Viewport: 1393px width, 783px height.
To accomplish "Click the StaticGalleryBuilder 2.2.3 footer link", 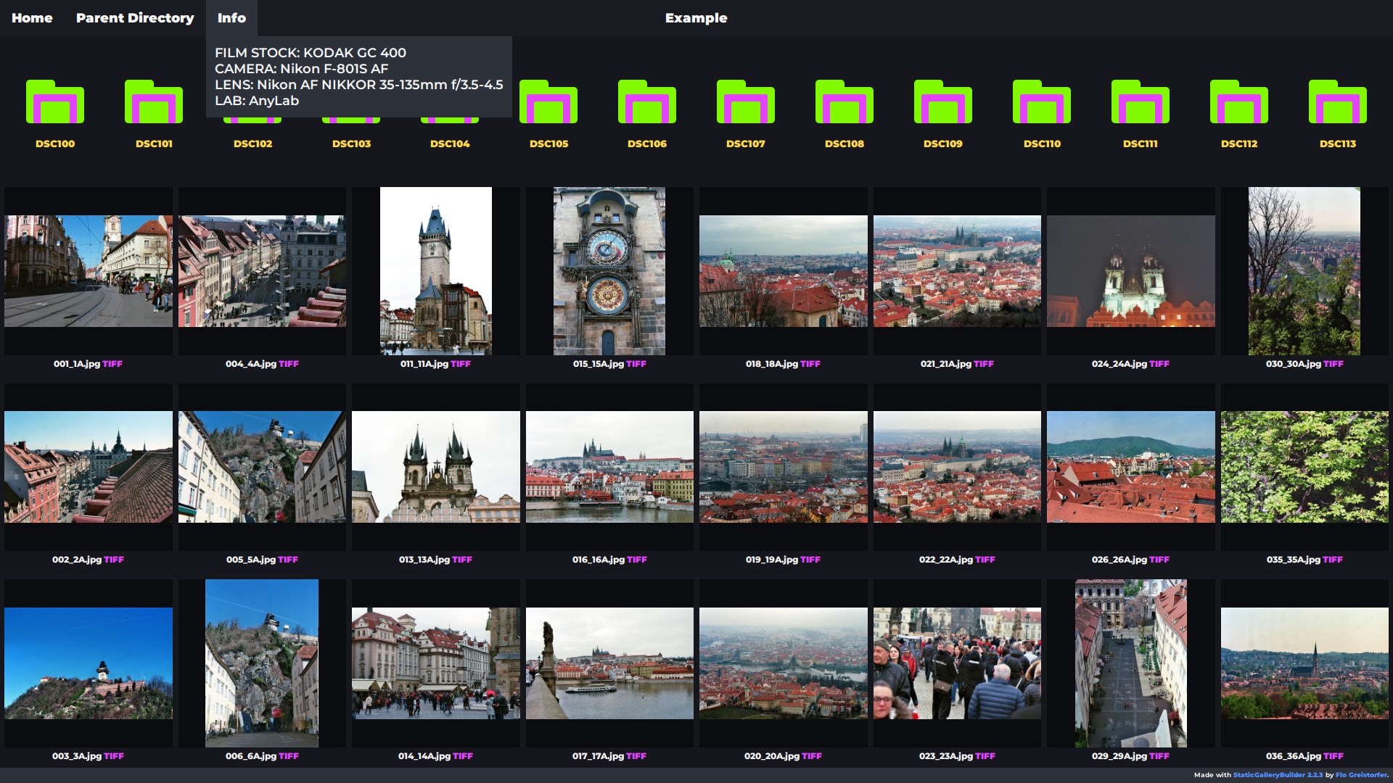I will click(x=1278, y=775).
